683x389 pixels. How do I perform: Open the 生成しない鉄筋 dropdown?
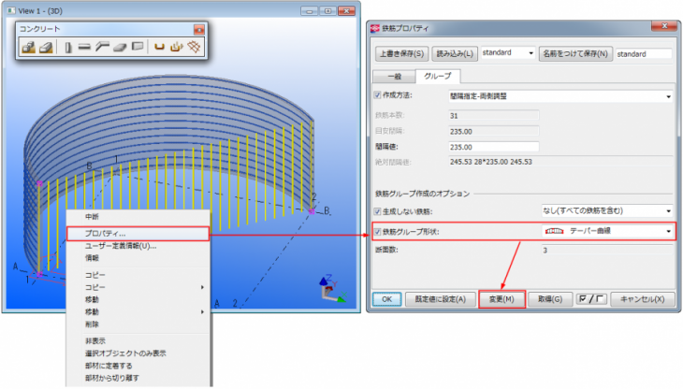[x=668, y=211]
